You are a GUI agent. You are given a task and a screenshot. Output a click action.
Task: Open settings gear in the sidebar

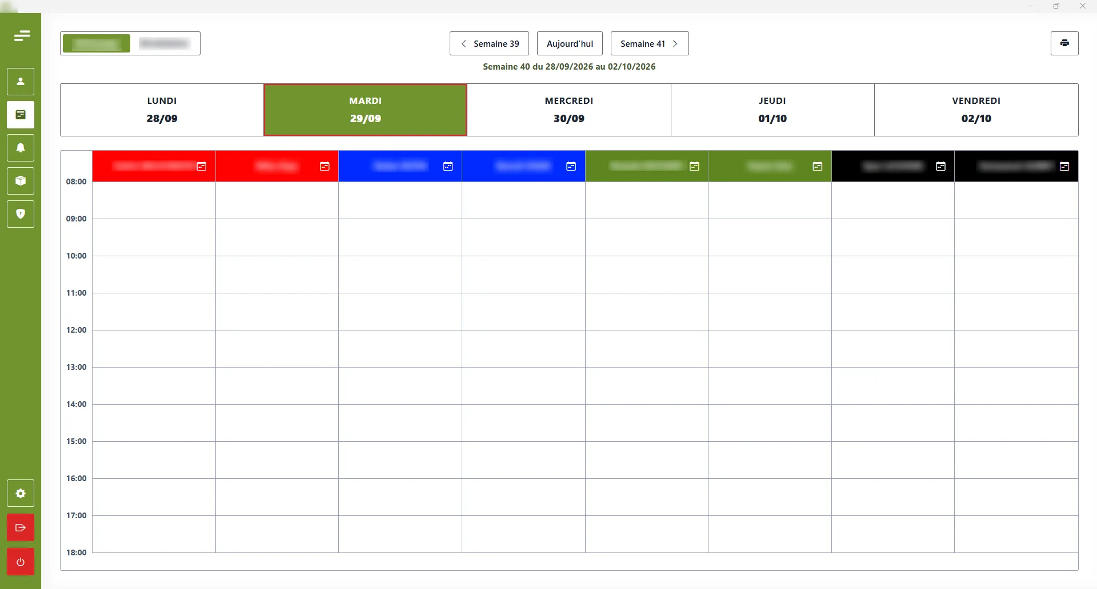(x=21, y=493)
